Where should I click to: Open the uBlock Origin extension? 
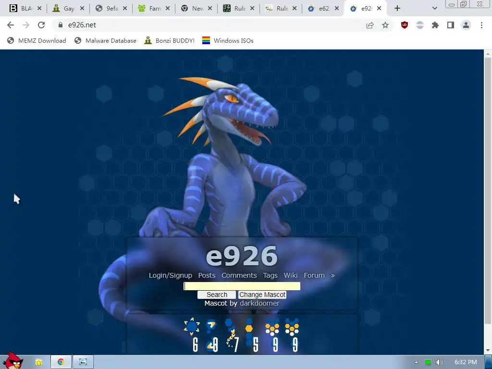tap(405, 25)
